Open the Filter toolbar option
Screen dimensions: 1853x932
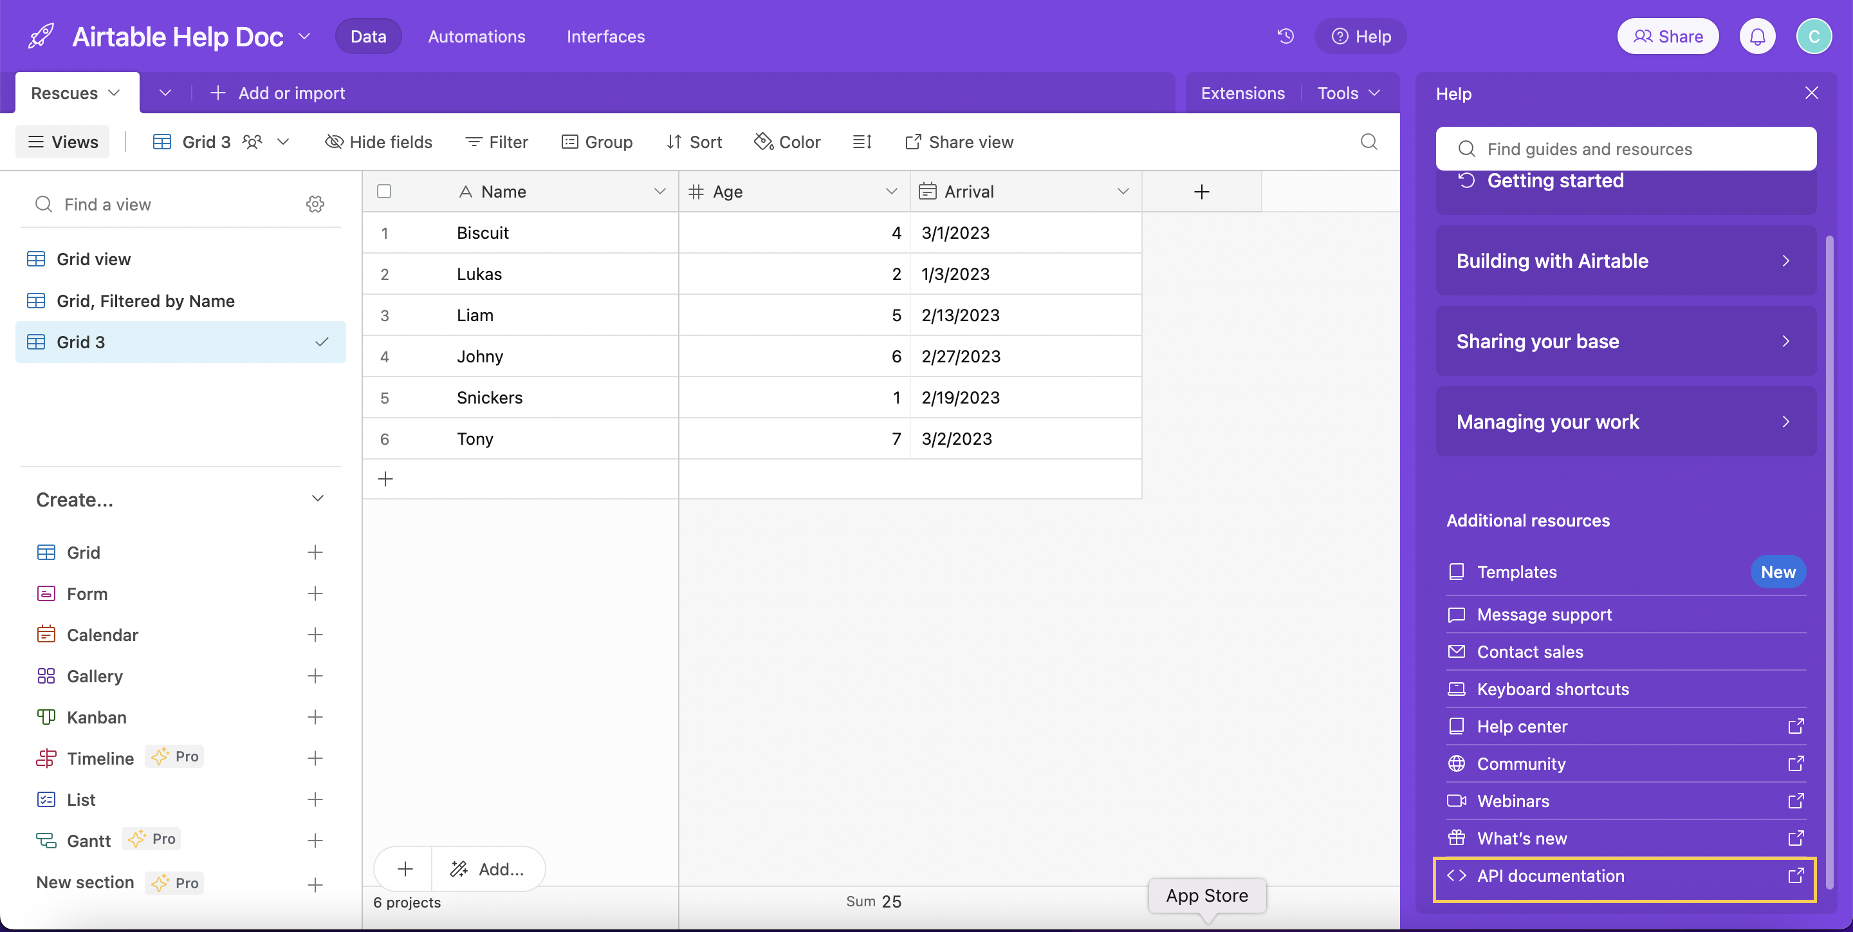tap(497, 142)
